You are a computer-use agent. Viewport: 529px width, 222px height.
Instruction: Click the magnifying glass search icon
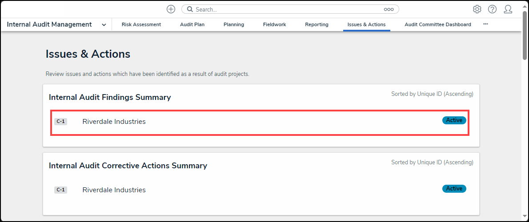point(190,9)
